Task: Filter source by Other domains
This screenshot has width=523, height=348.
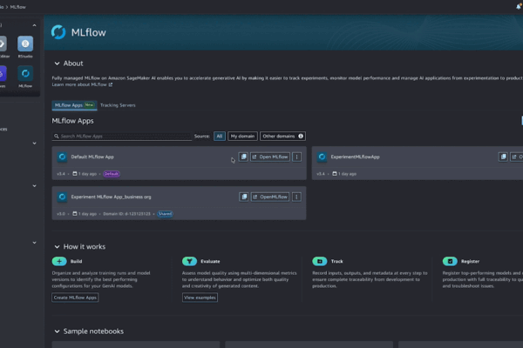Action: [x=282, y=136]
